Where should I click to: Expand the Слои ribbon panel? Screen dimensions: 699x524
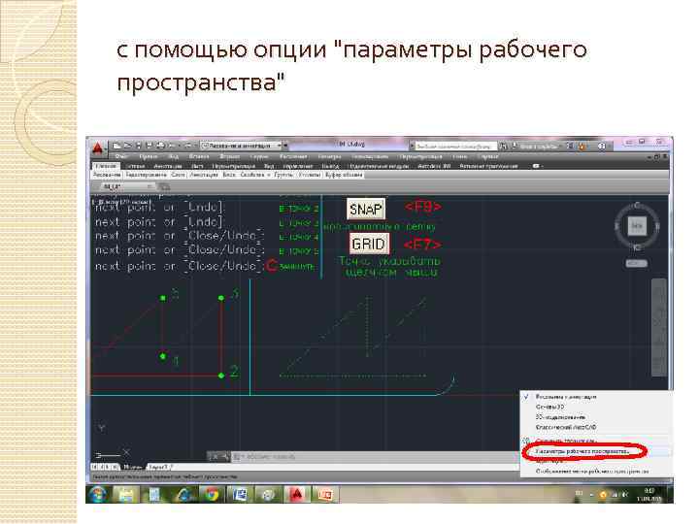[178, 175]
